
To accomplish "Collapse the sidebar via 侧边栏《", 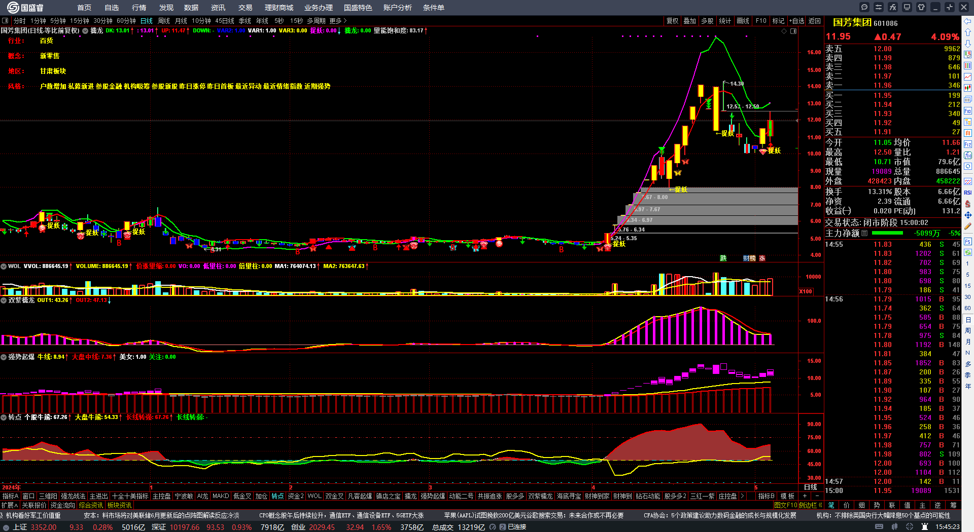I will click(810, 505).
